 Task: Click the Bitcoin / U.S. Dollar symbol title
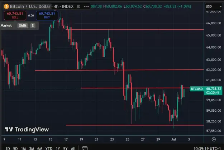click(30, 6)
